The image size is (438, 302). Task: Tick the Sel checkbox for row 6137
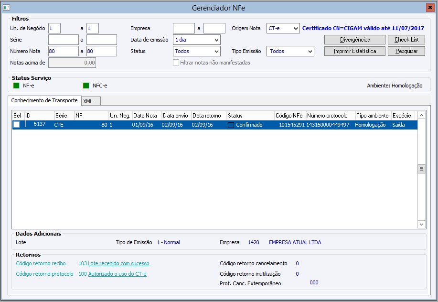point(17,125)
